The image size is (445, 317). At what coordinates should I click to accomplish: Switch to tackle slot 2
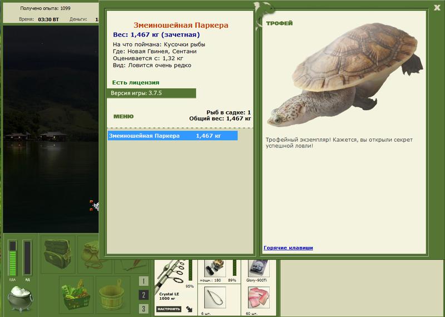(x=144, y=295)
